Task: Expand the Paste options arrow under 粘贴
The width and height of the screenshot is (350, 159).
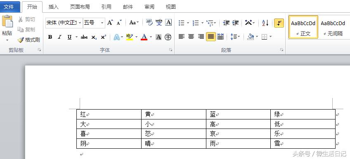Action: [7, 40]
